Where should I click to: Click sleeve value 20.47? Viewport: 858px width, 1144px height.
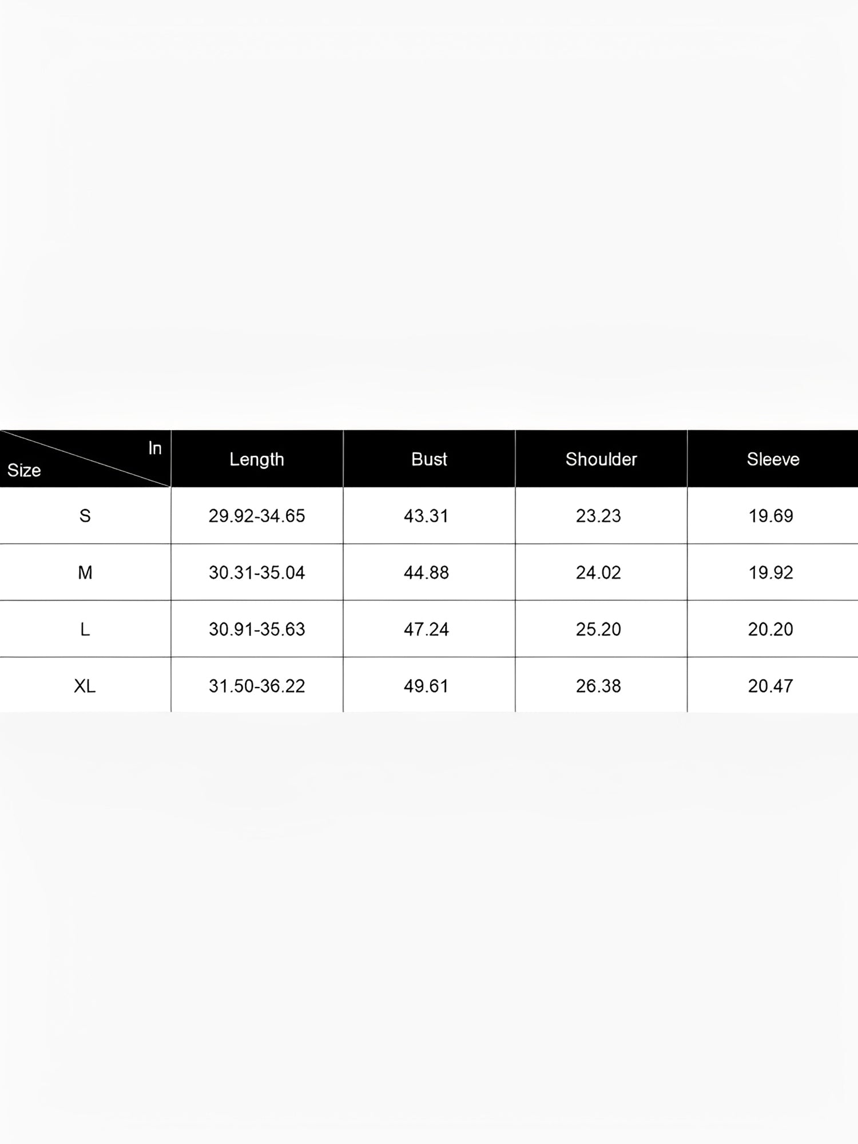click(770, 686)
